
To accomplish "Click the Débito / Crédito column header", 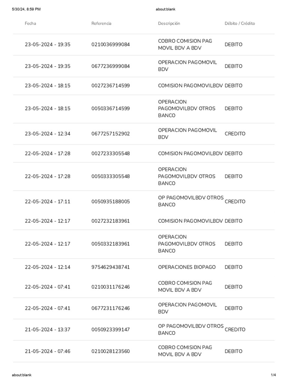I will click(240, 23).
